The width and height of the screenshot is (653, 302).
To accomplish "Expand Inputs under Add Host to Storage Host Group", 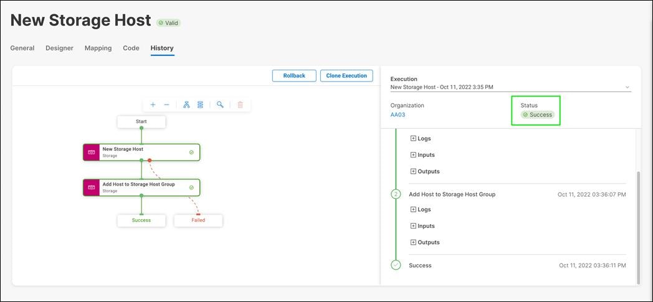I will pyautogui.click(x=422, y=226).
